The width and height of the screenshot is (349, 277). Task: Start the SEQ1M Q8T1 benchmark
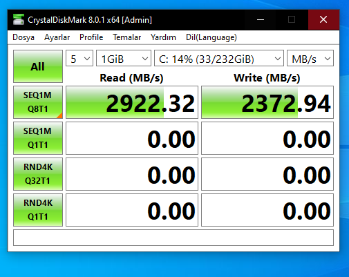click(38, 102)
